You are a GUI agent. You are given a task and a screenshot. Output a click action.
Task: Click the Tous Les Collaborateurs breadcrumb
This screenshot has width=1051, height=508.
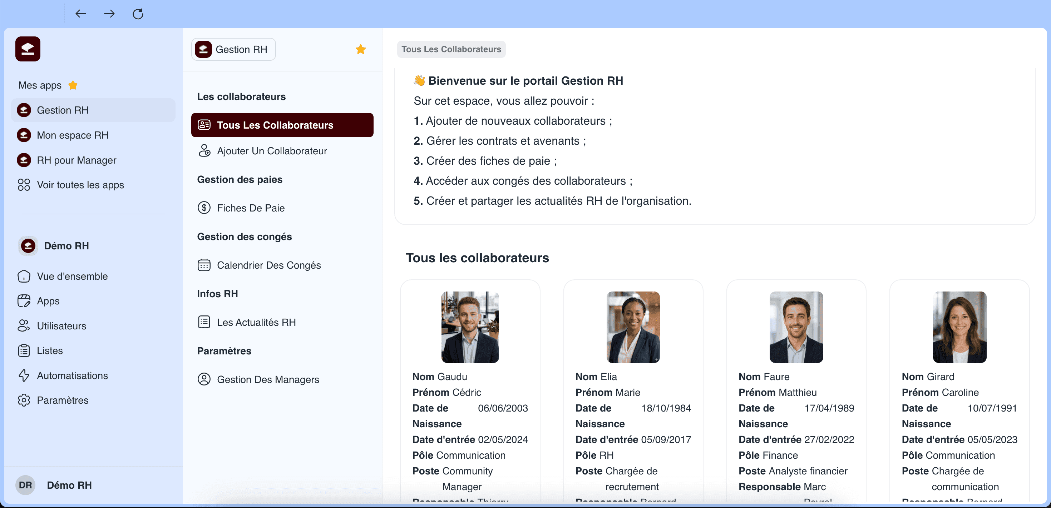pos(451,49)
